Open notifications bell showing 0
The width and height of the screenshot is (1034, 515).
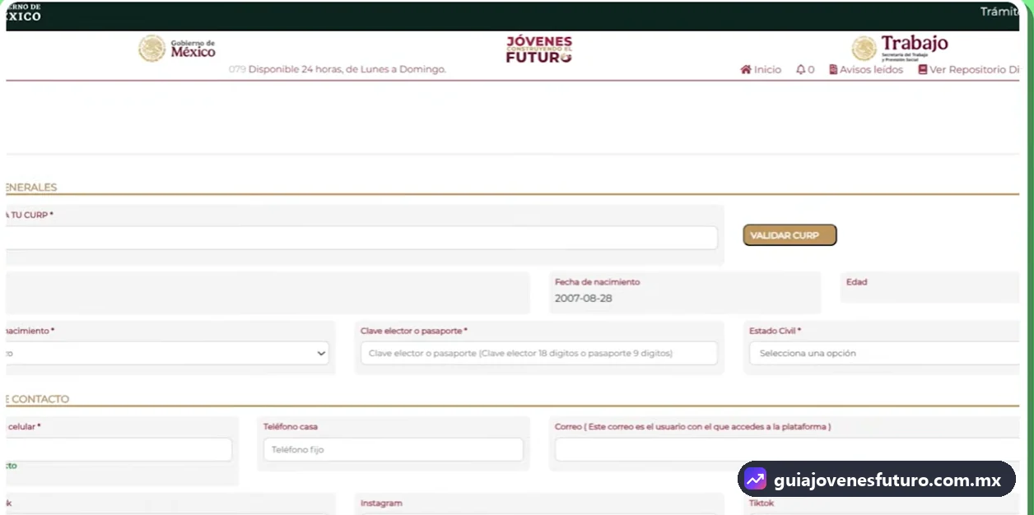pyautogui.click(x=805, y=70)
